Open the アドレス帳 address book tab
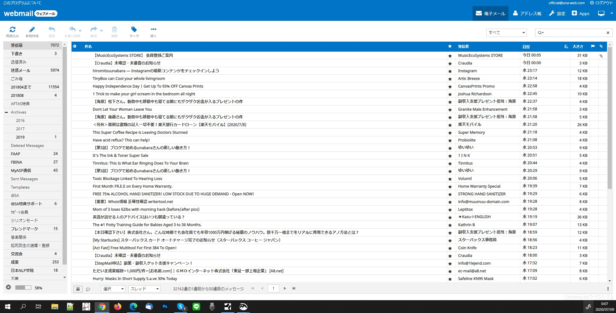616x313 pixels. (527, 13)
